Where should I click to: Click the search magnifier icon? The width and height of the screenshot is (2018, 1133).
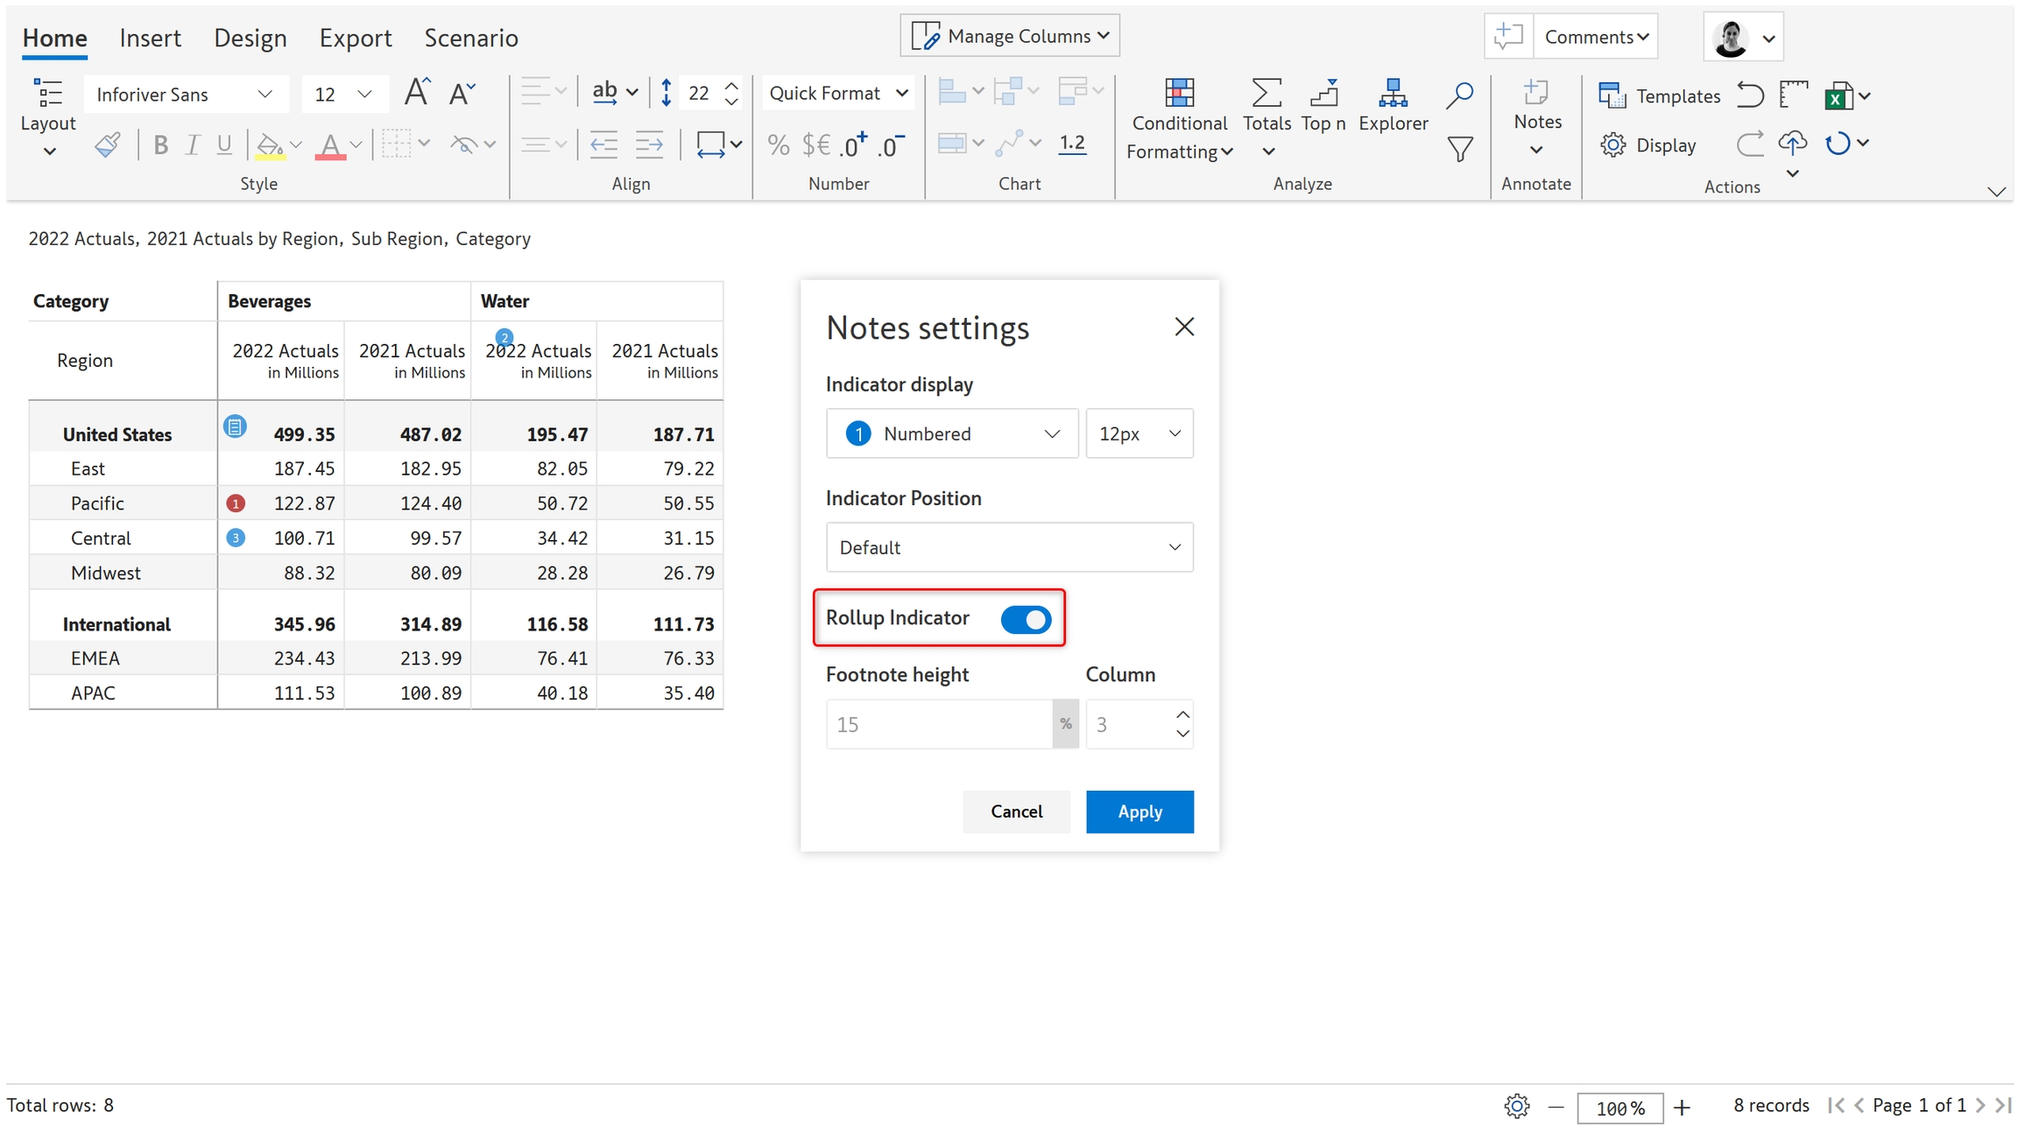(x=1459, y=95)
